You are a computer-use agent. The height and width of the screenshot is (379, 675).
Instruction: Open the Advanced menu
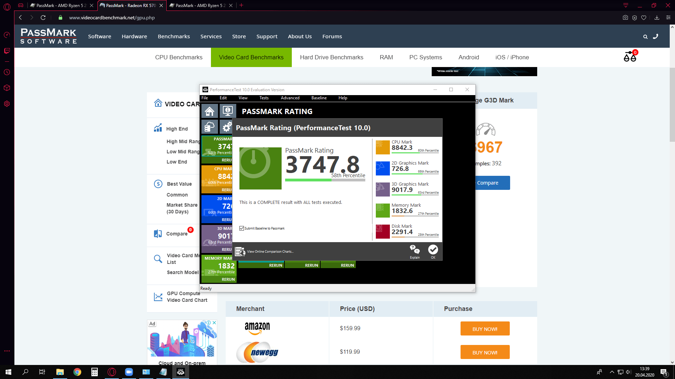pos(290,98)
